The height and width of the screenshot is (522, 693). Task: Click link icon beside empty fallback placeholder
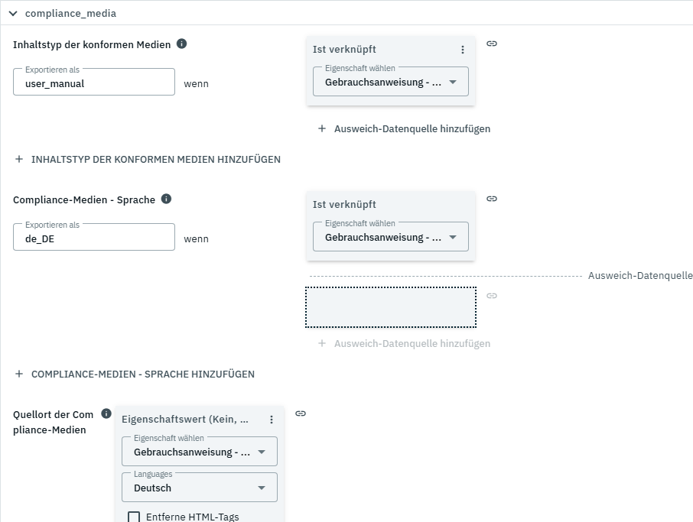492,296
